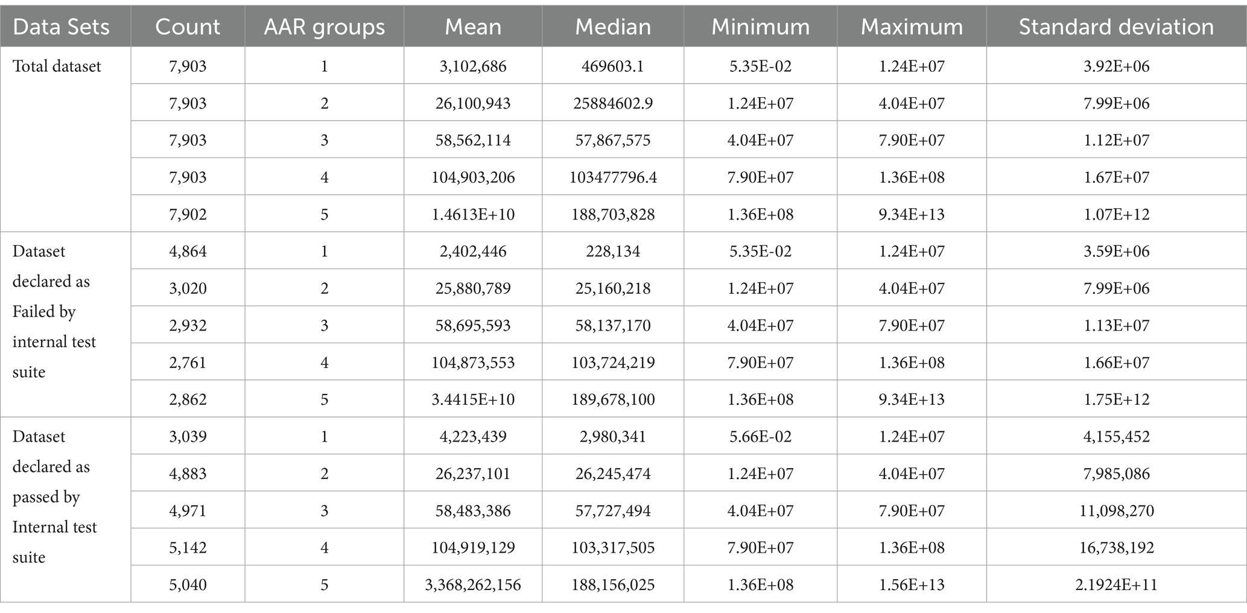The width and height of the screenshot is (1247, 613).
Task: Select mean cell 1.4613E+10
Action: coord(473,214)
